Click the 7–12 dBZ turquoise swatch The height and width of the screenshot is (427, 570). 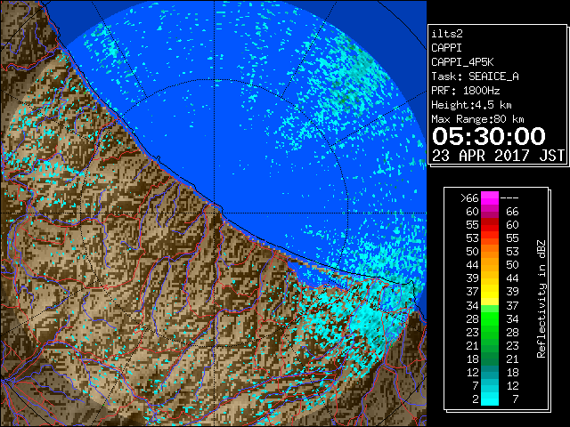point(490,385)
